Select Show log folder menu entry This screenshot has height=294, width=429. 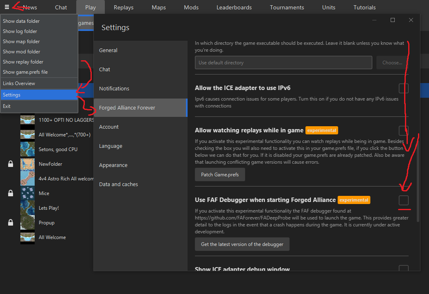click(39, 31)
